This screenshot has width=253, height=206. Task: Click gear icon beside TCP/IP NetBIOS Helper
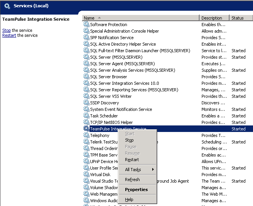point(87,122)
